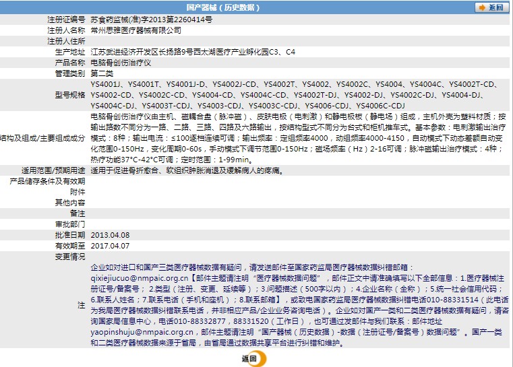Click the 备注 label

tap(78, 213)
